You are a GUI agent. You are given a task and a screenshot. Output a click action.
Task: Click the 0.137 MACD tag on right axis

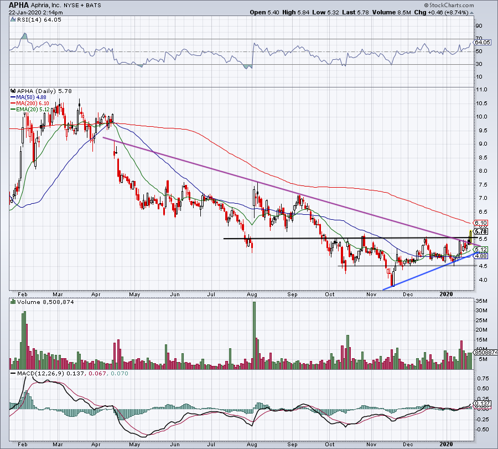coord(483,404)
